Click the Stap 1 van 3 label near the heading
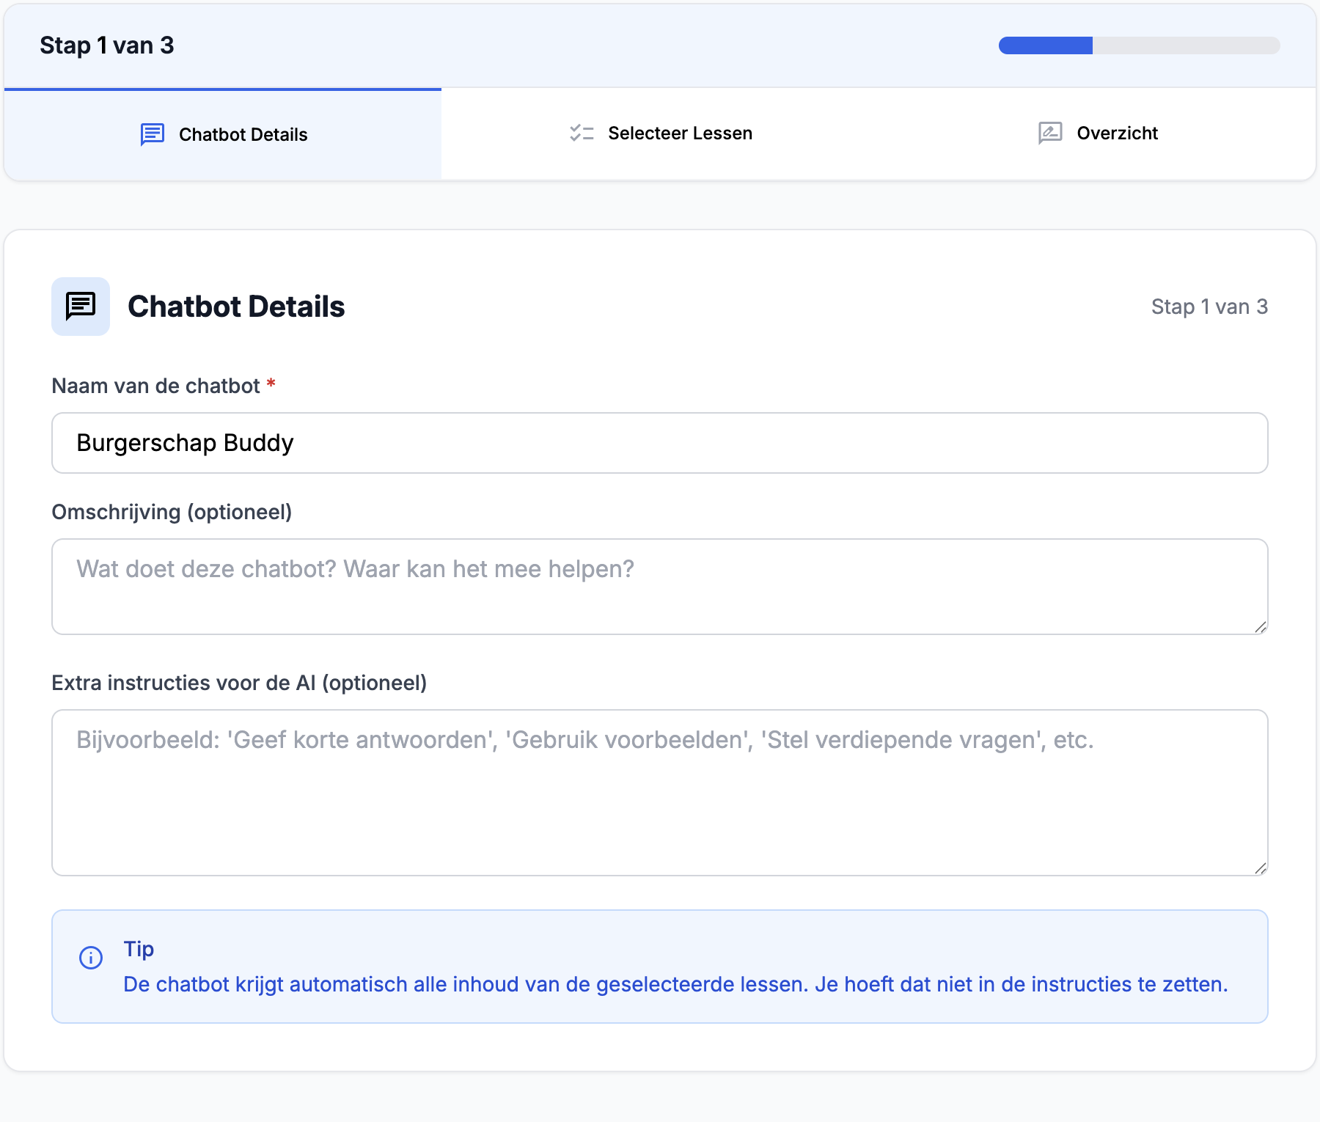This screenshot has width=1320, height=1122. tap(1209, 307)
